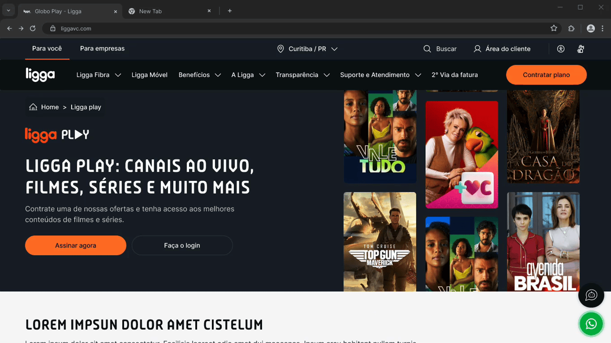Click the Assinar agora button
The image size is (611, 343).
[x=75, y=245]
